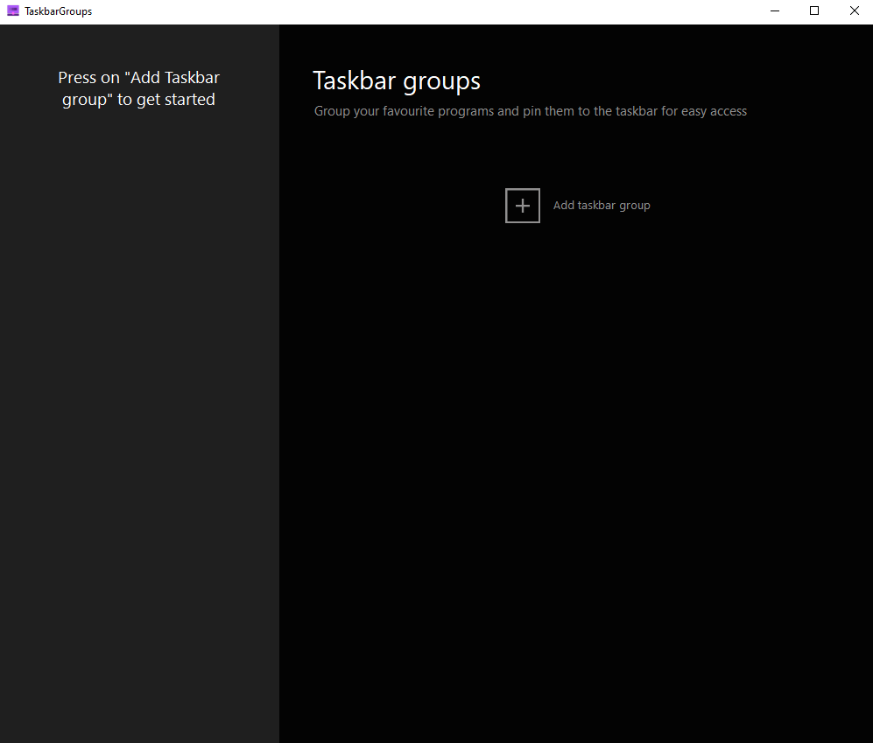Screen dimensions: 873x743
Task: Click the "Taskbar groups" heading
Action: click(397, 81)
